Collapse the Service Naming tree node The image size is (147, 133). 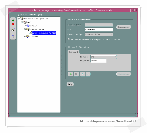click(25, 29)
